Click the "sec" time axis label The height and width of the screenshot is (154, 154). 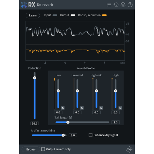point(123,63)
